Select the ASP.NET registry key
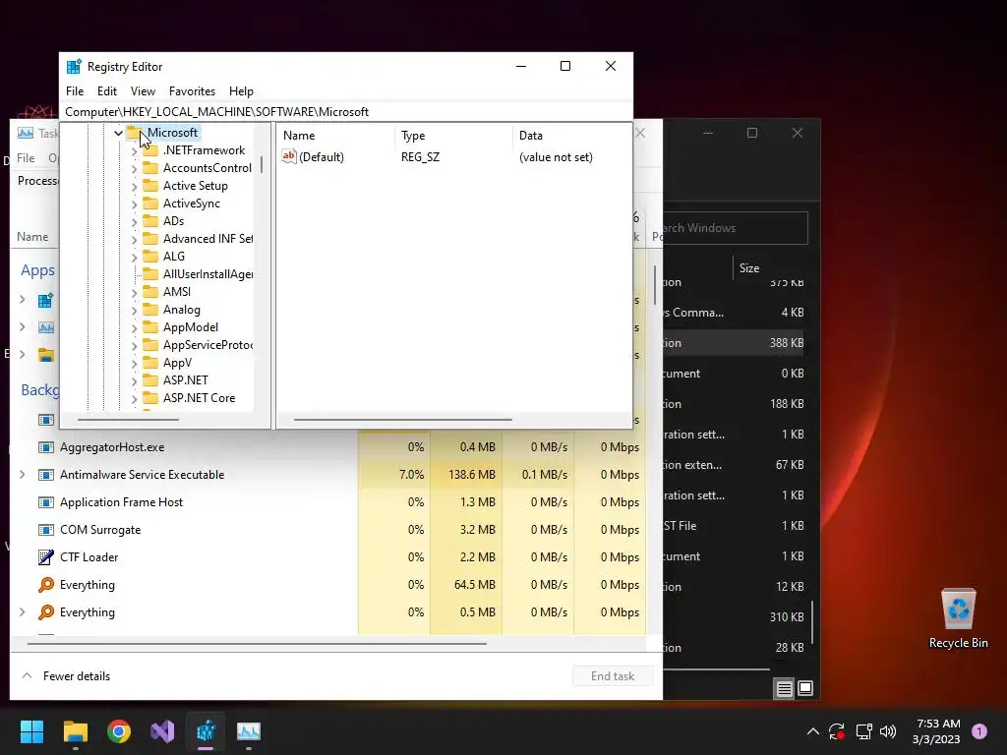Screen dimensions: 1007x755 tap(186, 380)
